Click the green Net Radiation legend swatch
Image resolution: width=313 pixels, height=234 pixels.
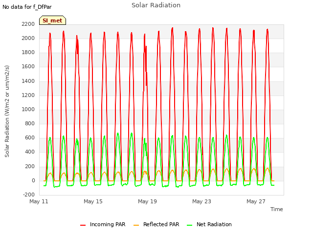(189, 225)
